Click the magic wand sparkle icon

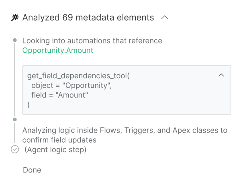[15, 18]
